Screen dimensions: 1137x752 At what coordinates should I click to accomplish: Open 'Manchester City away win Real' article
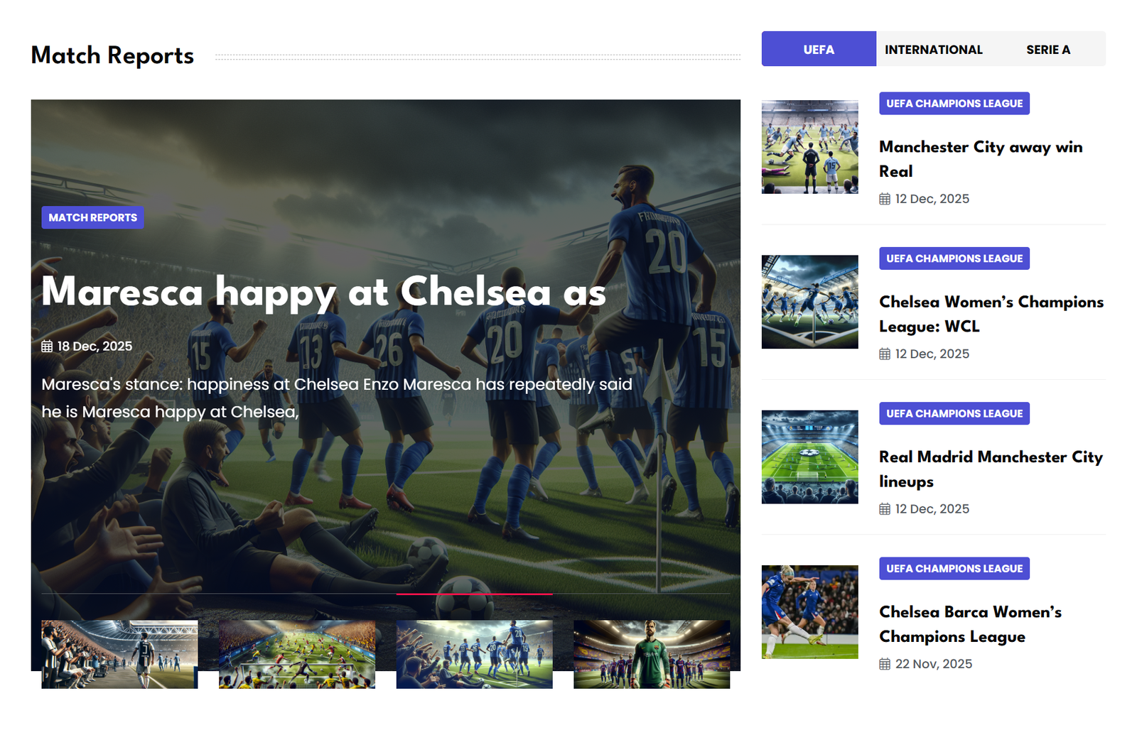981,159
